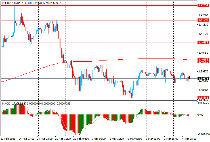210x142 pixels.
Task: Select the 1.41791 price level label
Action: [x=203, y=20]
